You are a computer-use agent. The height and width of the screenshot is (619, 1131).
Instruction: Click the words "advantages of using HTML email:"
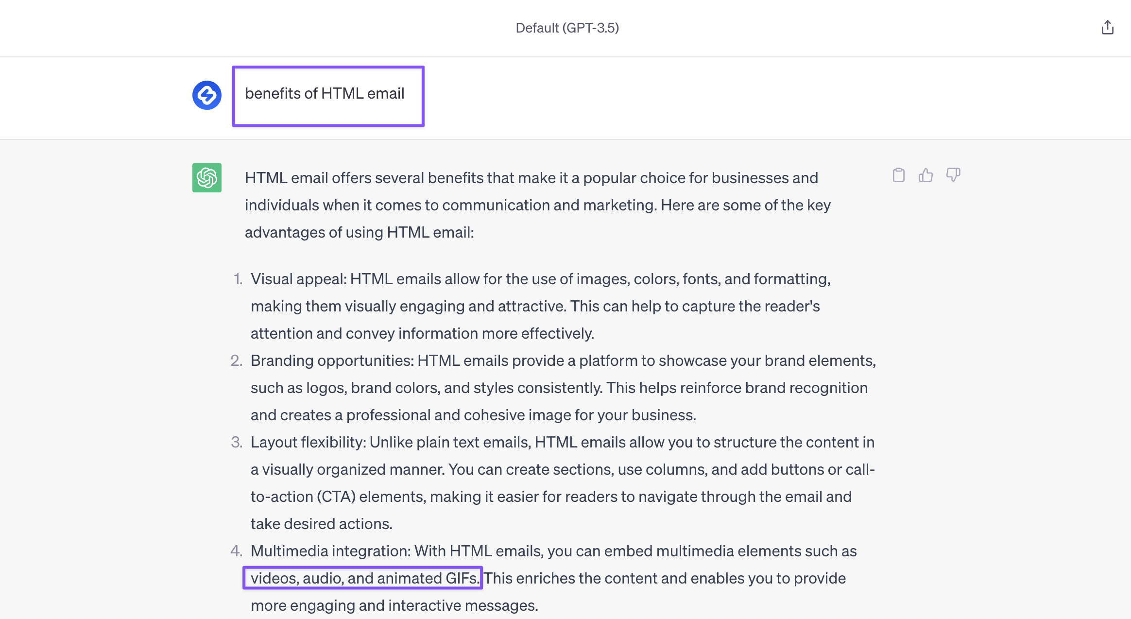click(359, 232)
